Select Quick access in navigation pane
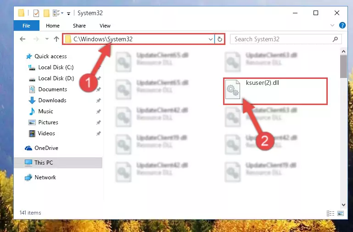Viewport: 353px width, 232px height. [50, 56]
